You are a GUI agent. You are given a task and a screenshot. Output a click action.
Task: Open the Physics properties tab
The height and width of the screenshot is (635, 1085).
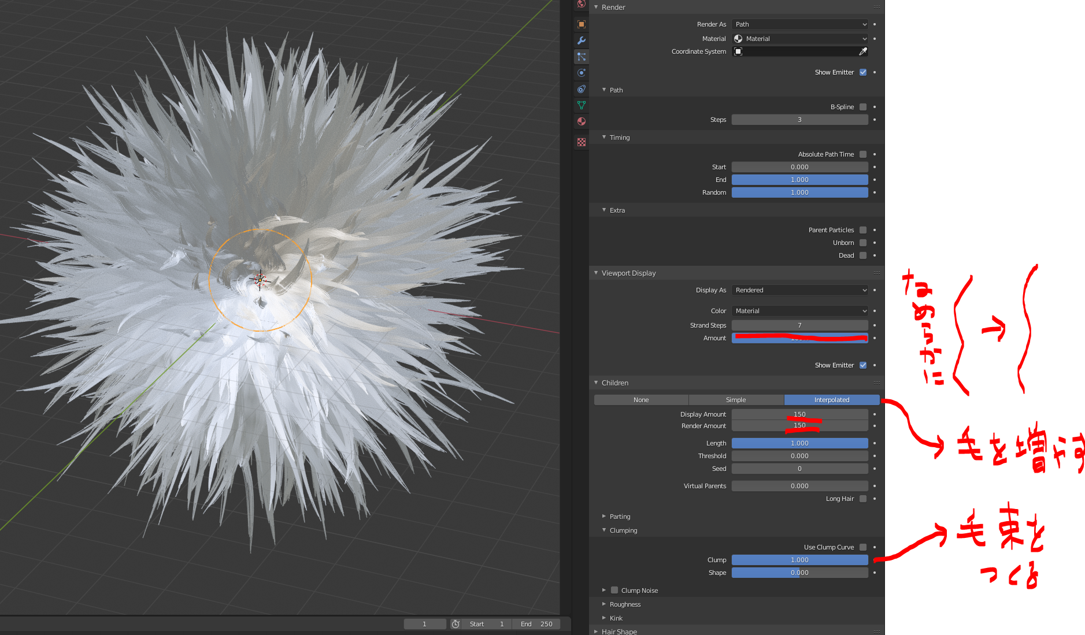point(582,73)
